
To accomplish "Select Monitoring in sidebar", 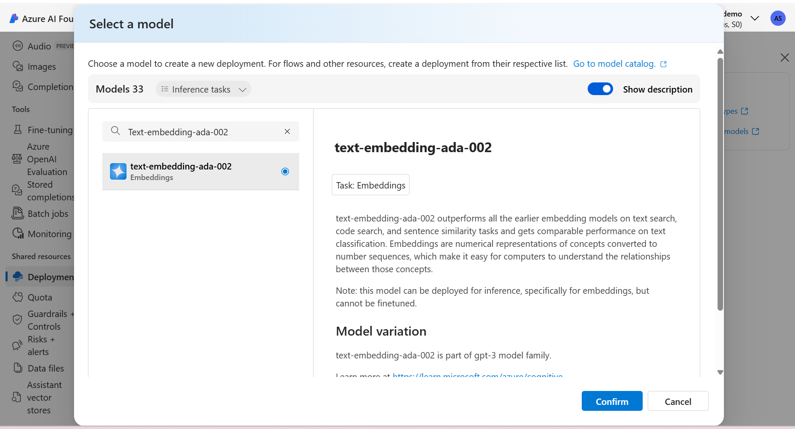I will [x=50, y=234].
